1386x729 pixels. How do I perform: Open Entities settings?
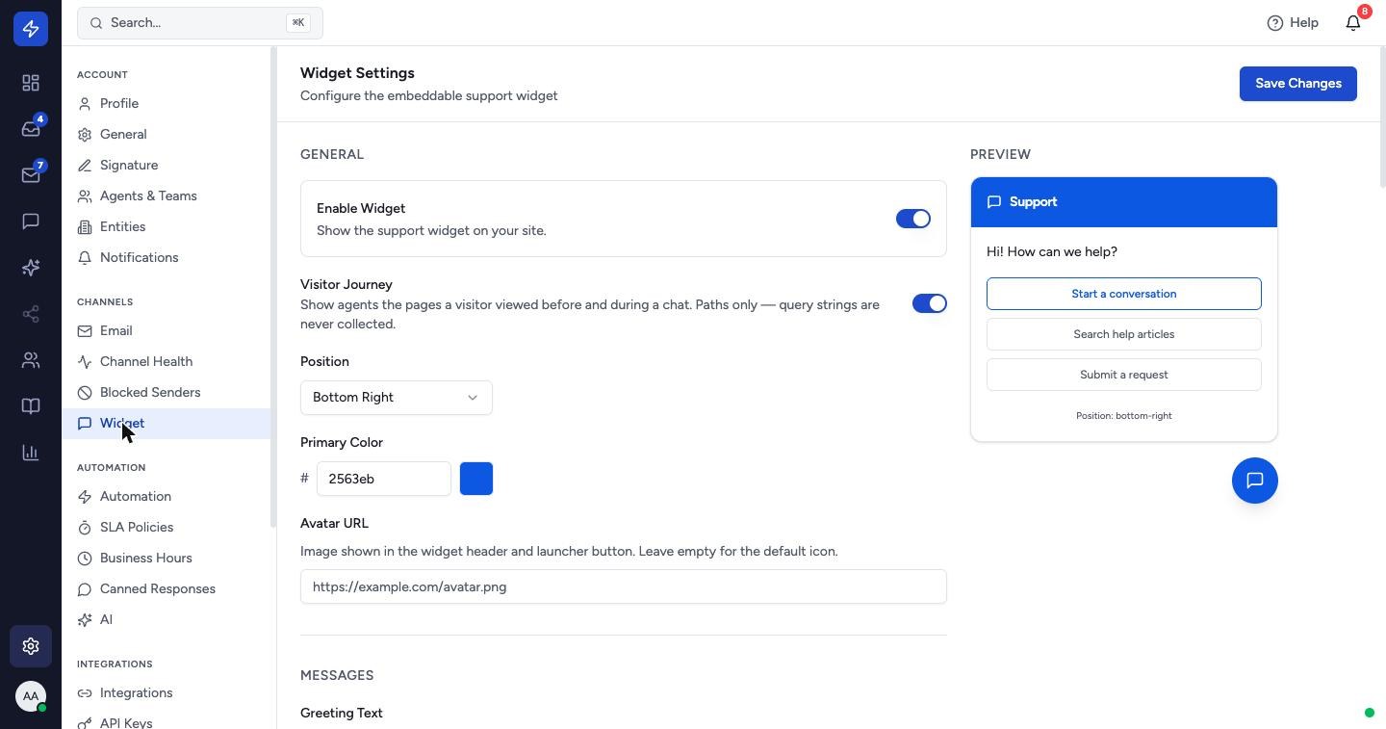(x=167, y=226)
